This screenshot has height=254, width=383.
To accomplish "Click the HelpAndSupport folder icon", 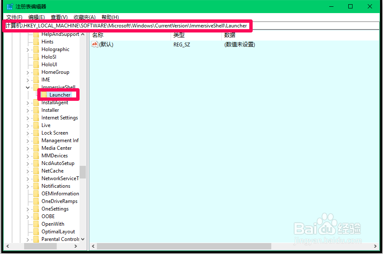I will pos(36,34).
